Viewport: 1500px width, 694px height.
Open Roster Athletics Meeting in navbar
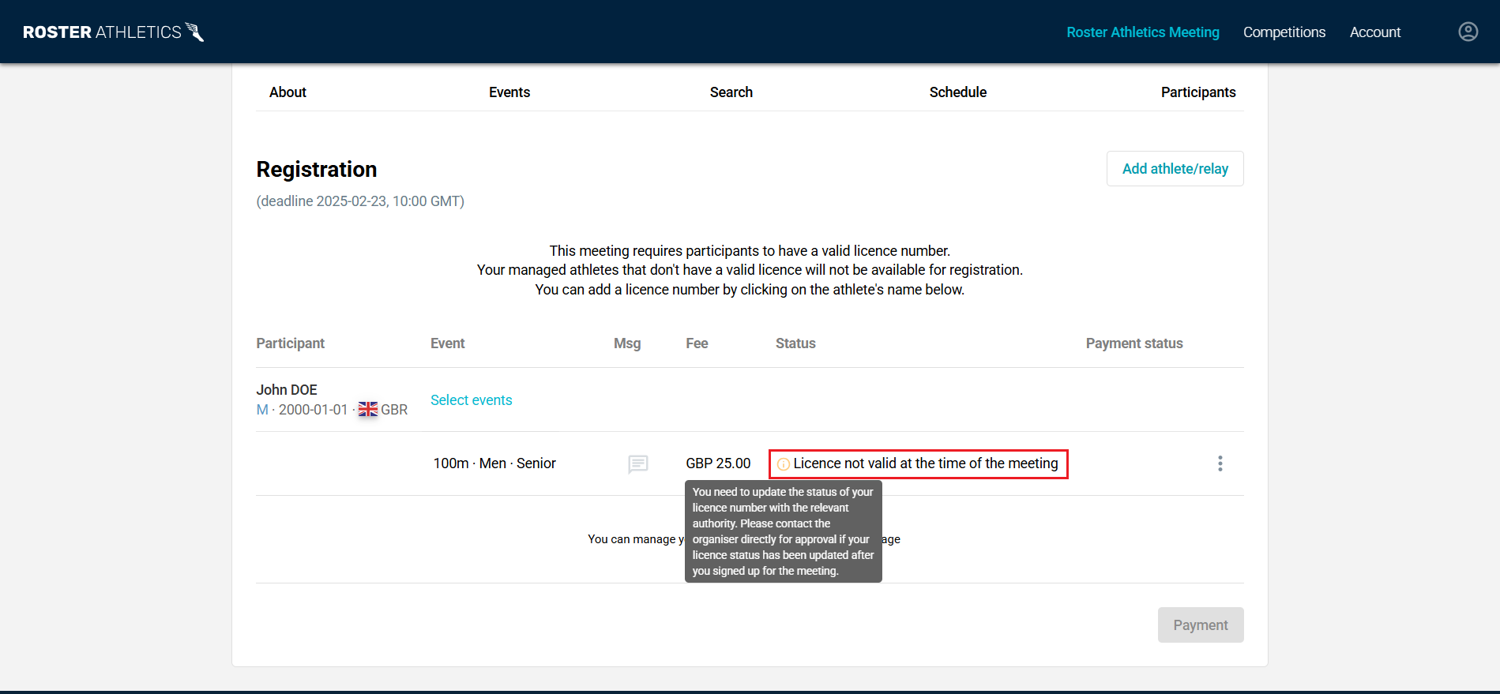pos(1143,32)
